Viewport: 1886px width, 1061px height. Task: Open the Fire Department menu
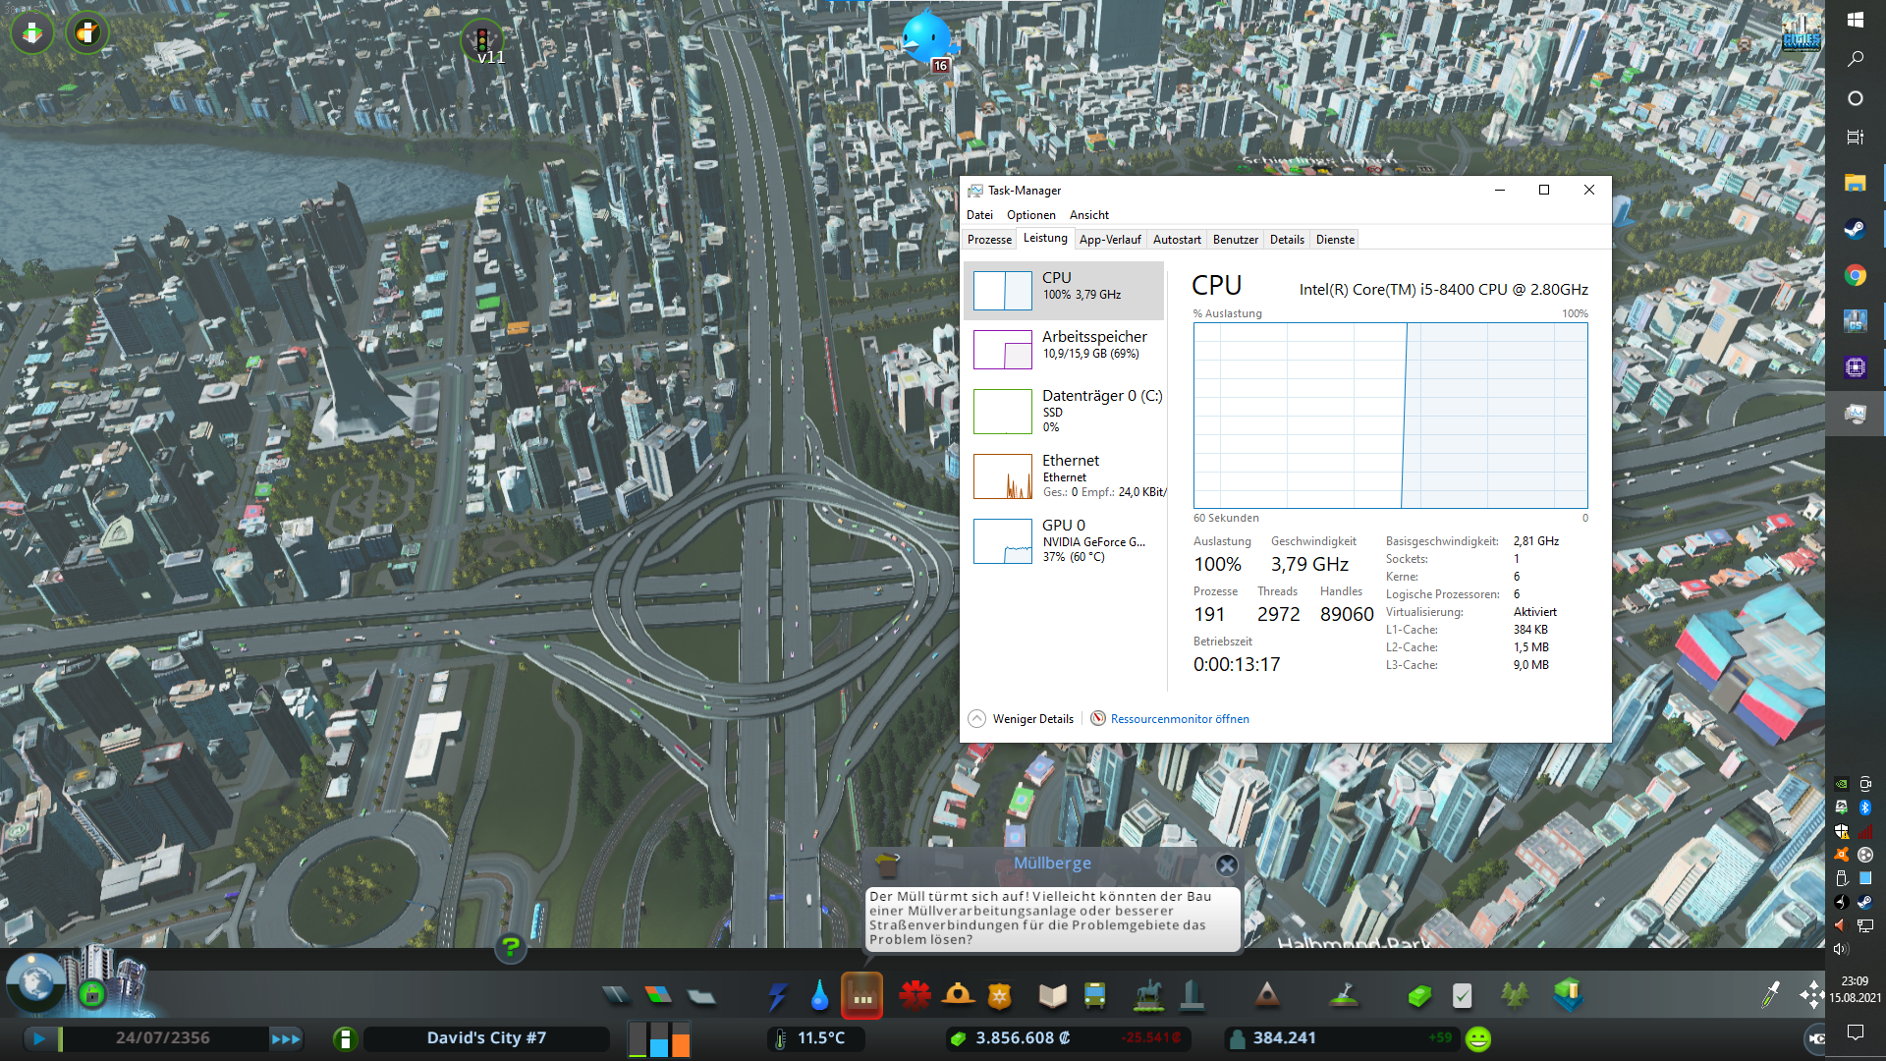click(958, 996)
